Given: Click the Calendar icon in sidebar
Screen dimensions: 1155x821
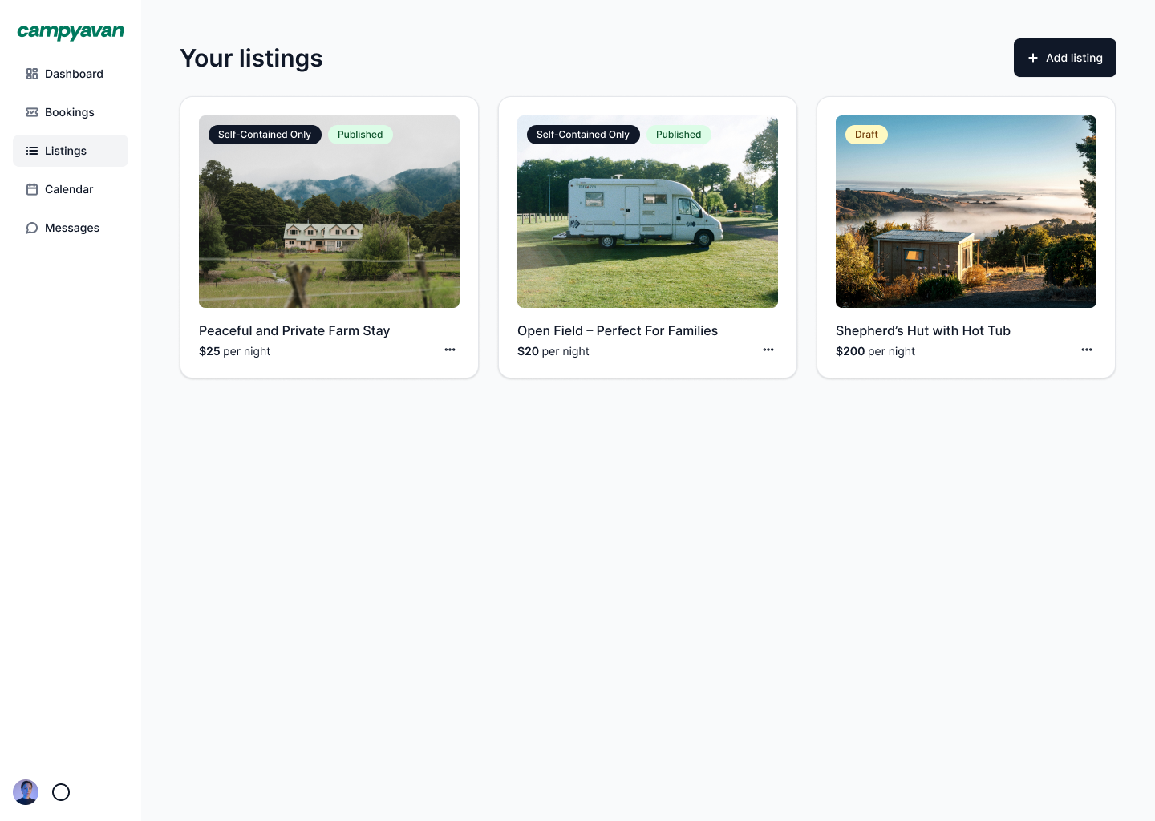Looking at the screenshot, I should pyautogui.click(x=32, y=189).
